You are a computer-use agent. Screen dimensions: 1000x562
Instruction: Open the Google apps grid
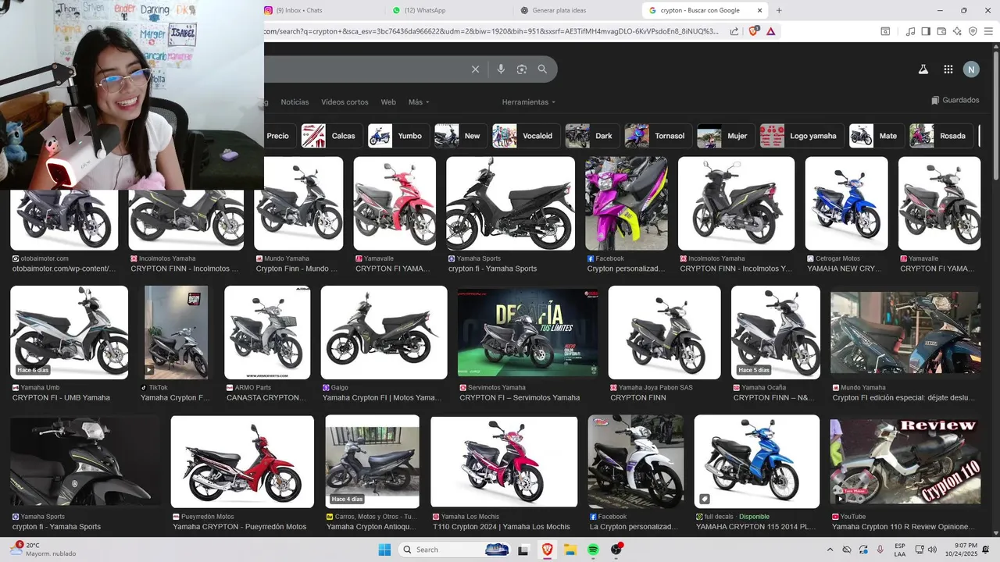coord(948,69)
